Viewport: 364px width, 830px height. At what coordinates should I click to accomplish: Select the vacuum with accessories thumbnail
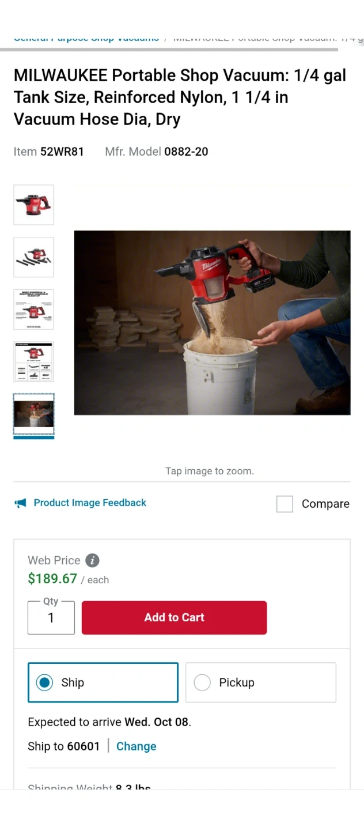(x=33, y=257)
